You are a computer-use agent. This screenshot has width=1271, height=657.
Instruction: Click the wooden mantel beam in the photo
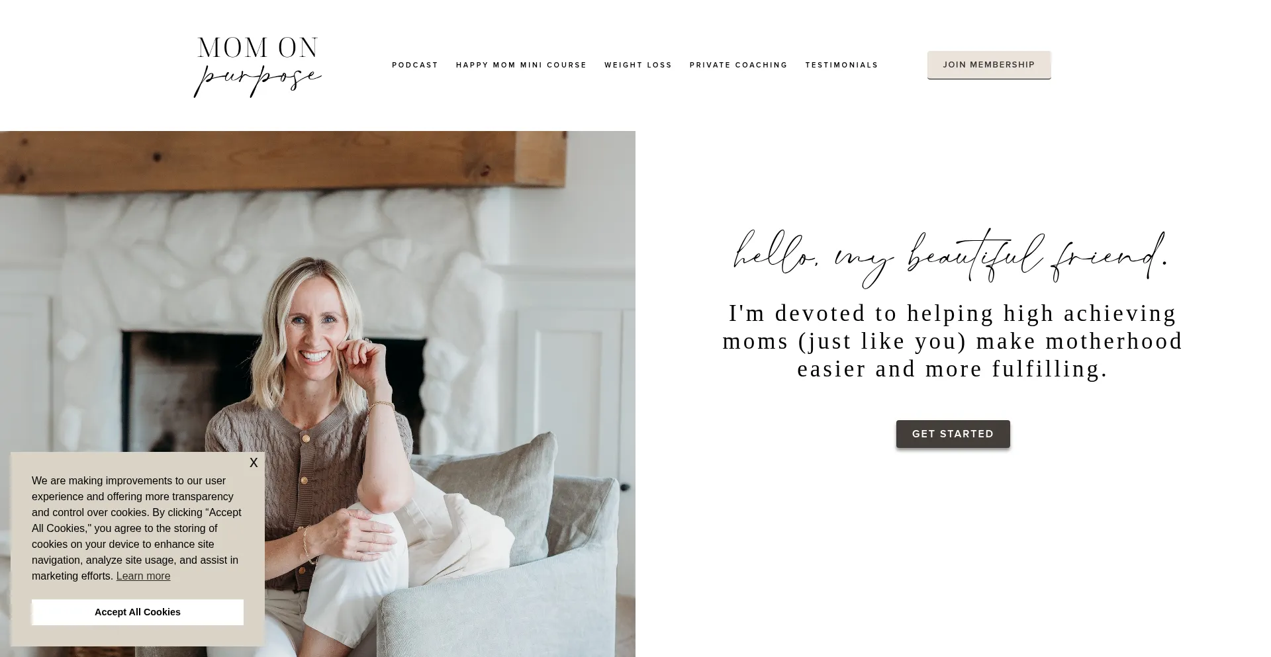tap(283, 159)
